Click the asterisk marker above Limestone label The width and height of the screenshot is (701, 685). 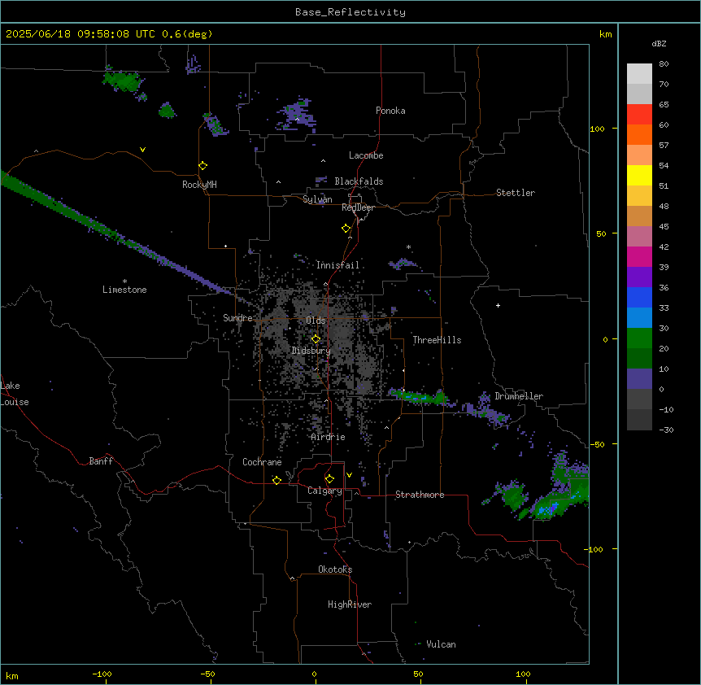[x=124, y=281]
